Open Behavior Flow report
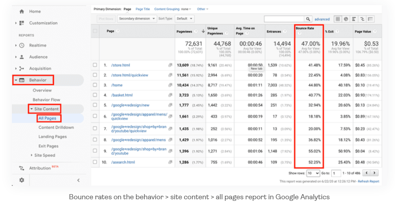The width and height of the screenshot is (395, 206). [x=46, y=100]
